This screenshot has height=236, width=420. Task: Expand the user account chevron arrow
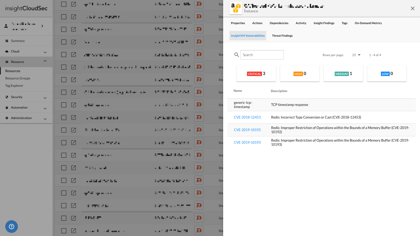pos(42,26)
